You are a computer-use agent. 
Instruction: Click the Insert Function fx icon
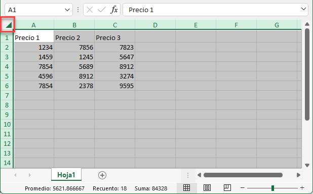click(x=114, y=10)
